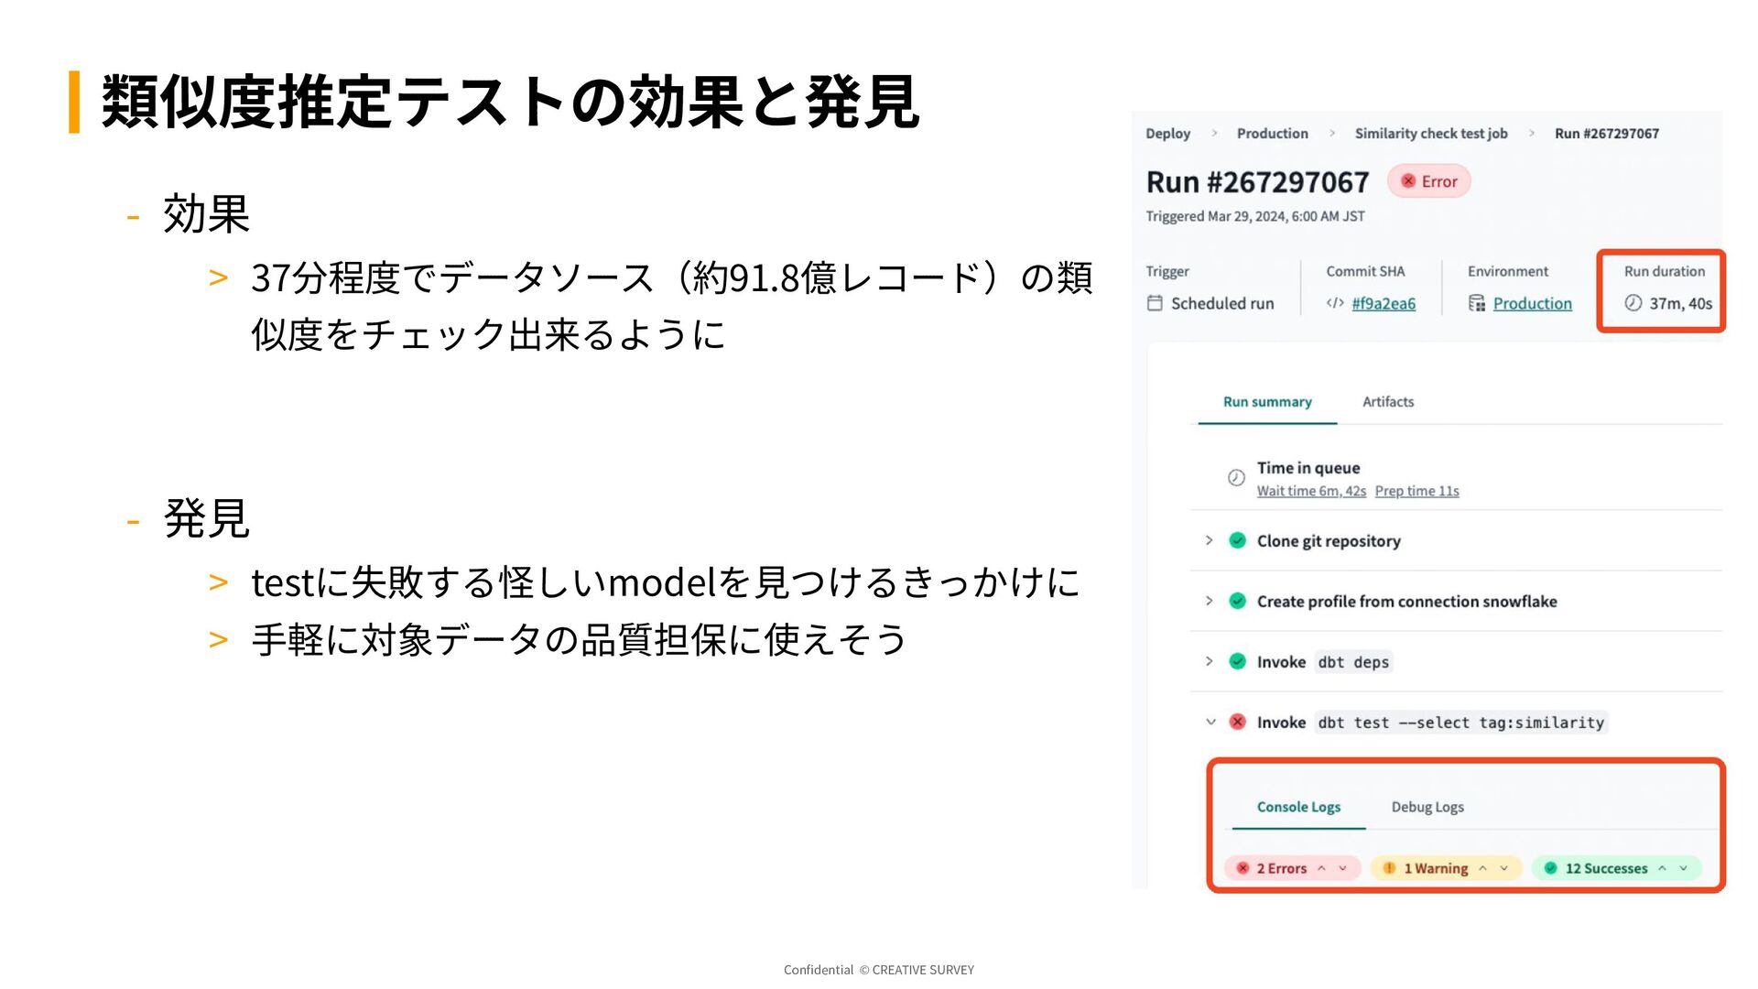
Task: Click the green check beside Clone git repository
Action: pyautogui.click(x=1237, y=540)
